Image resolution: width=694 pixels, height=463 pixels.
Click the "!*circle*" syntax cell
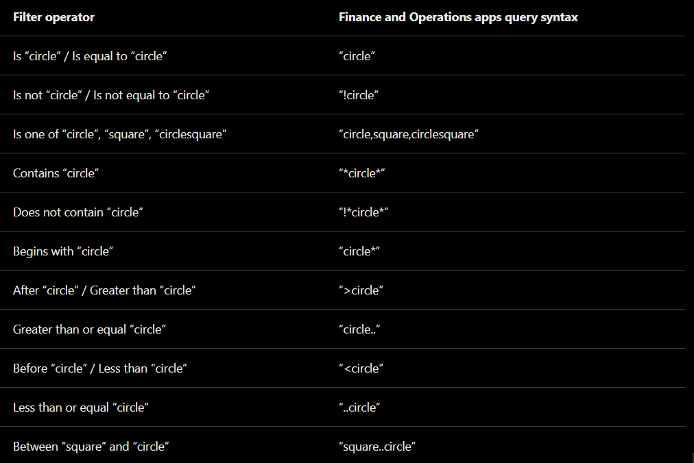point(363,212)
